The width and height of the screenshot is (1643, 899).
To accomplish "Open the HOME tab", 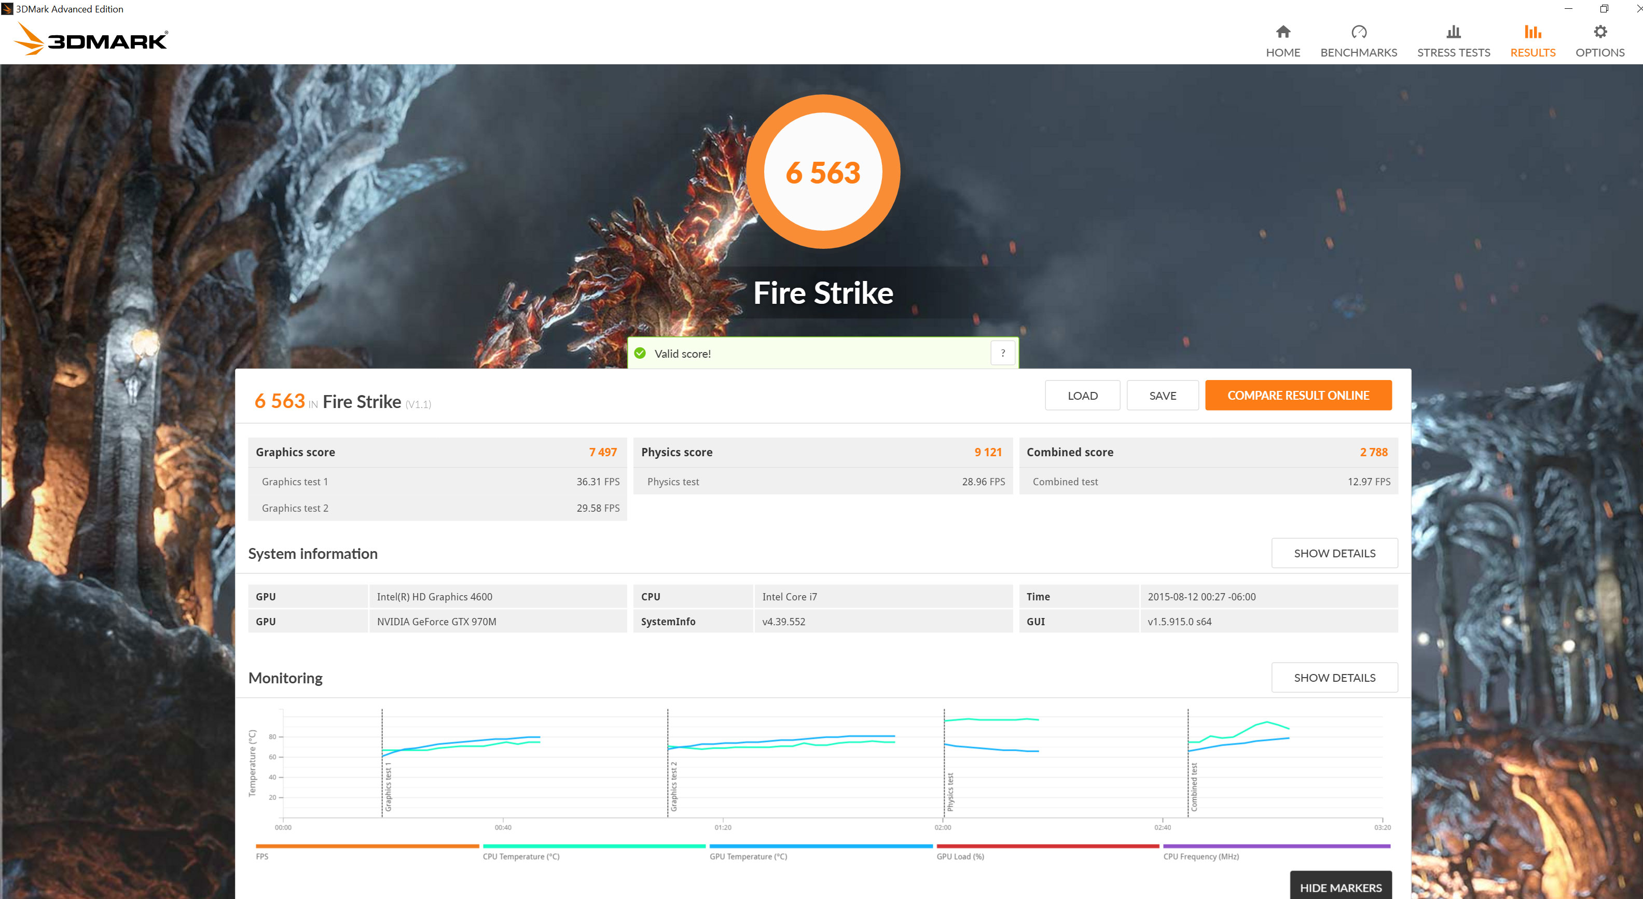I will click(x=1282, y=41).
